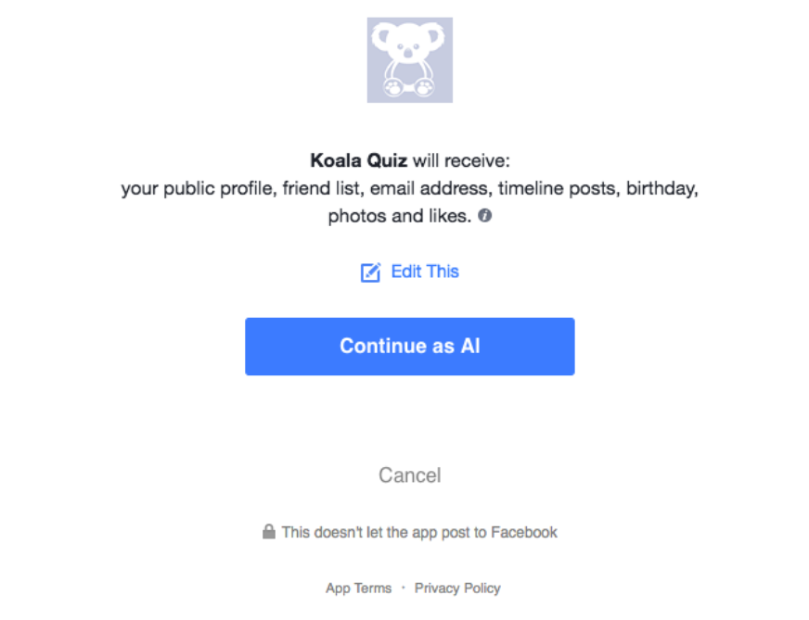This screenshot has width=809, height=620.
Task: Click the Koala Quiz app logo image
Action: pos(409,59)
